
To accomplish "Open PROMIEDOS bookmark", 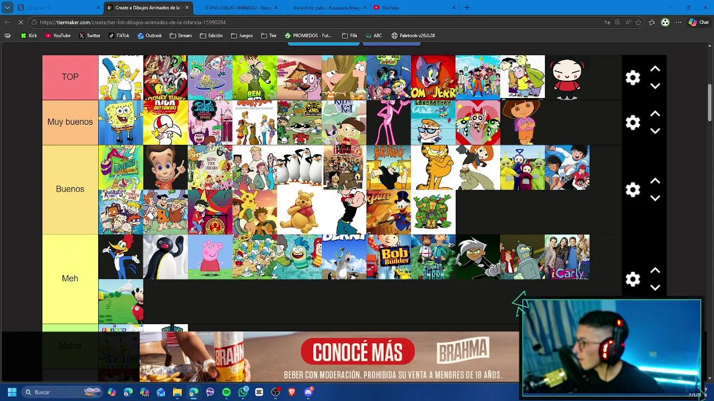I will point(308,36).
